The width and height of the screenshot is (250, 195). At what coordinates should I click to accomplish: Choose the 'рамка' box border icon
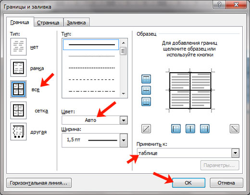pos(18,68)
